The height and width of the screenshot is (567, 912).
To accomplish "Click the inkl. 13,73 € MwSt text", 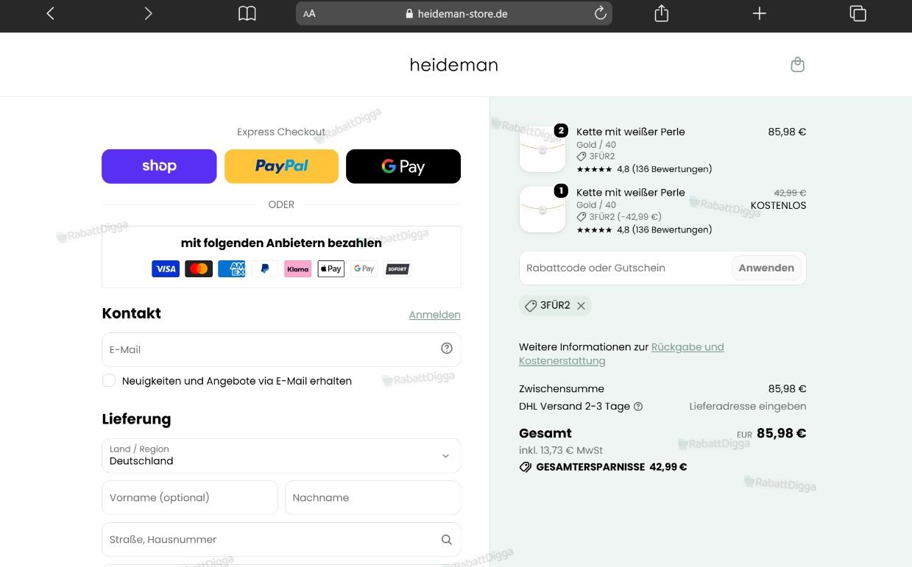I will 561,450.
